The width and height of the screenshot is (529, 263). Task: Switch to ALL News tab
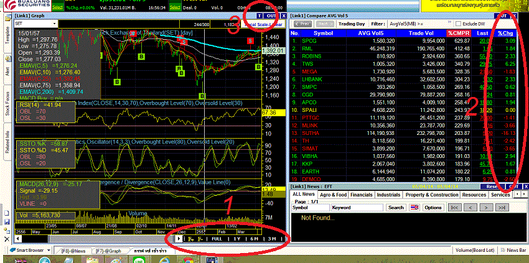click(303, 194)
